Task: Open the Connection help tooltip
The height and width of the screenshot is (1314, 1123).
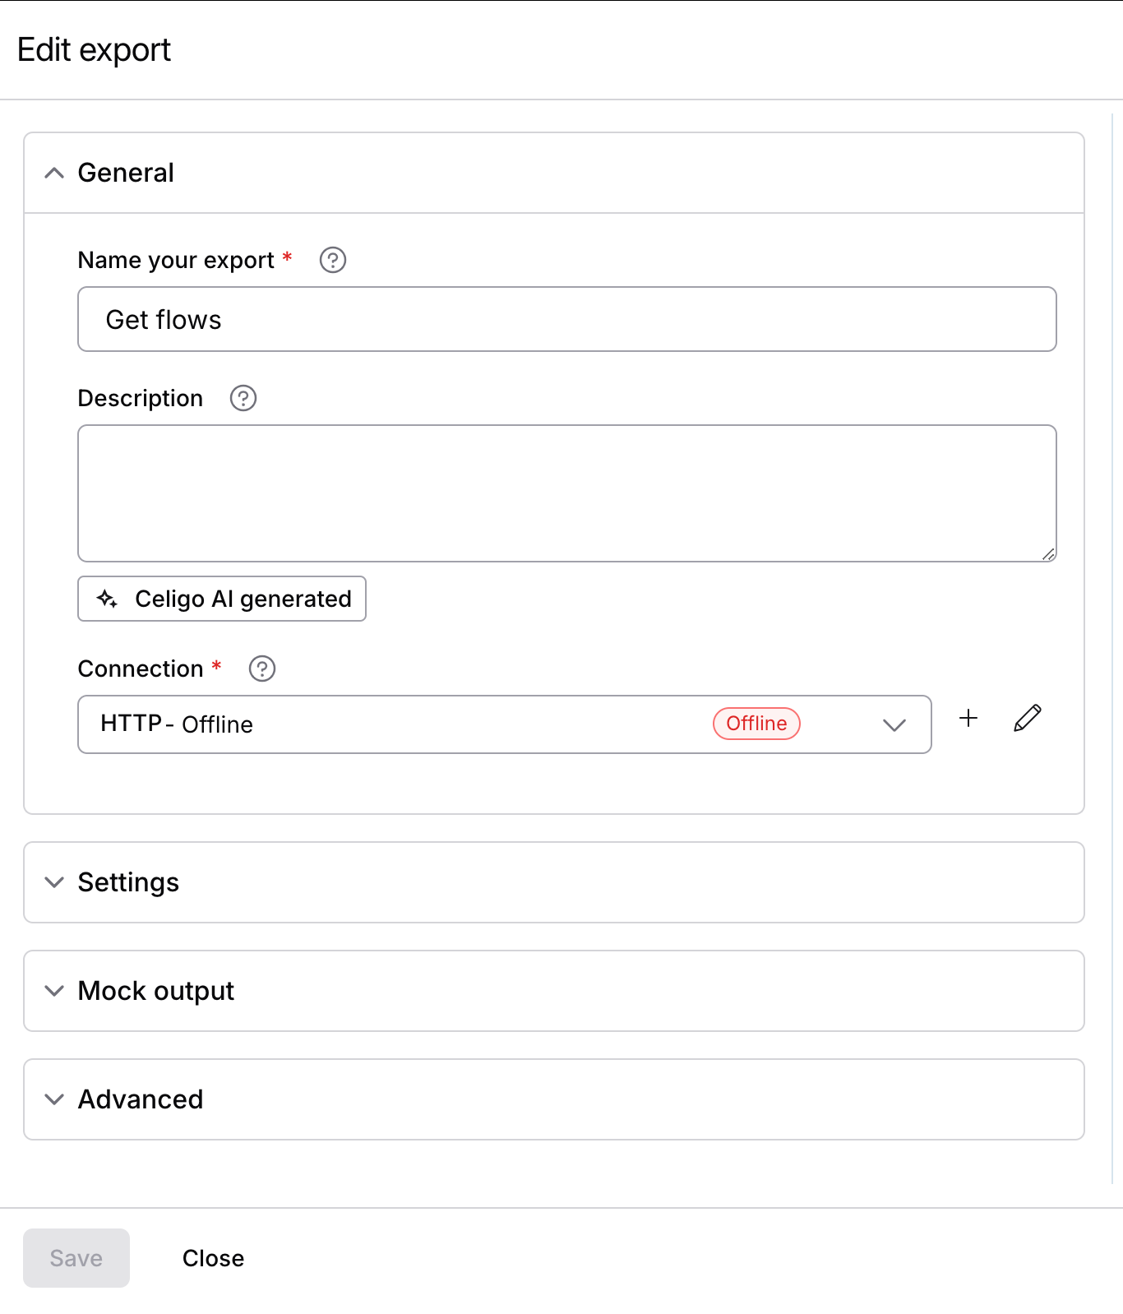Action: click(261, 669)
